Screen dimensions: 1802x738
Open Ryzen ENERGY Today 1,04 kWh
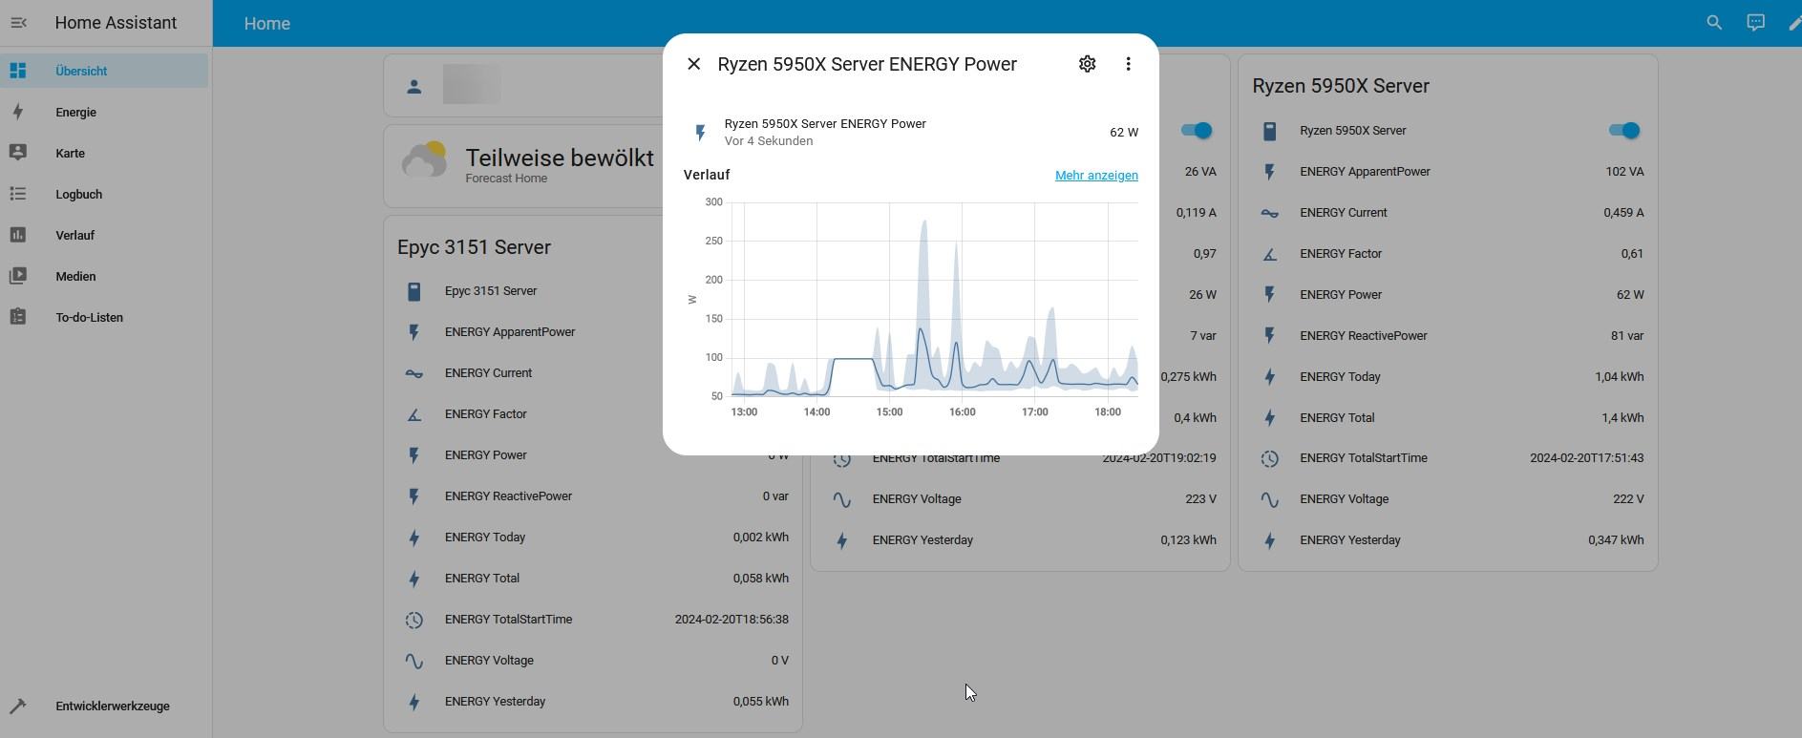click(1448, 377)
